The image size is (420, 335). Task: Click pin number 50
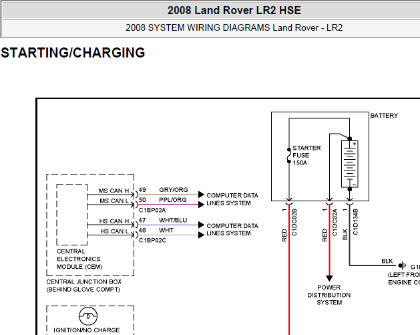(142, 200)
